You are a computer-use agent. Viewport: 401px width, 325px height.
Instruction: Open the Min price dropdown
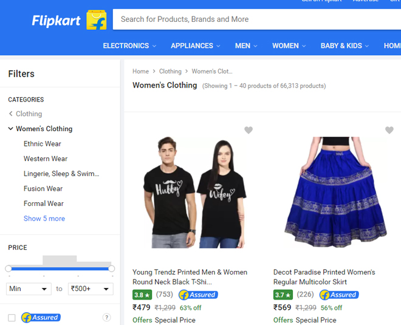tap(29, 289)
